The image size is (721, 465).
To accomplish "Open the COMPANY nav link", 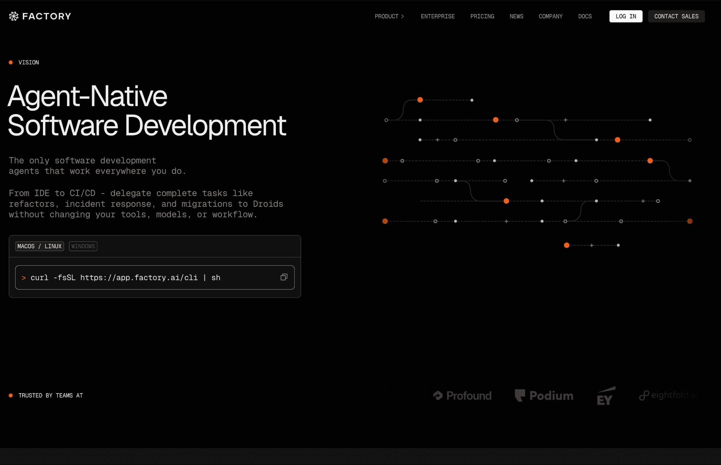I will click(x=550, y=16).
